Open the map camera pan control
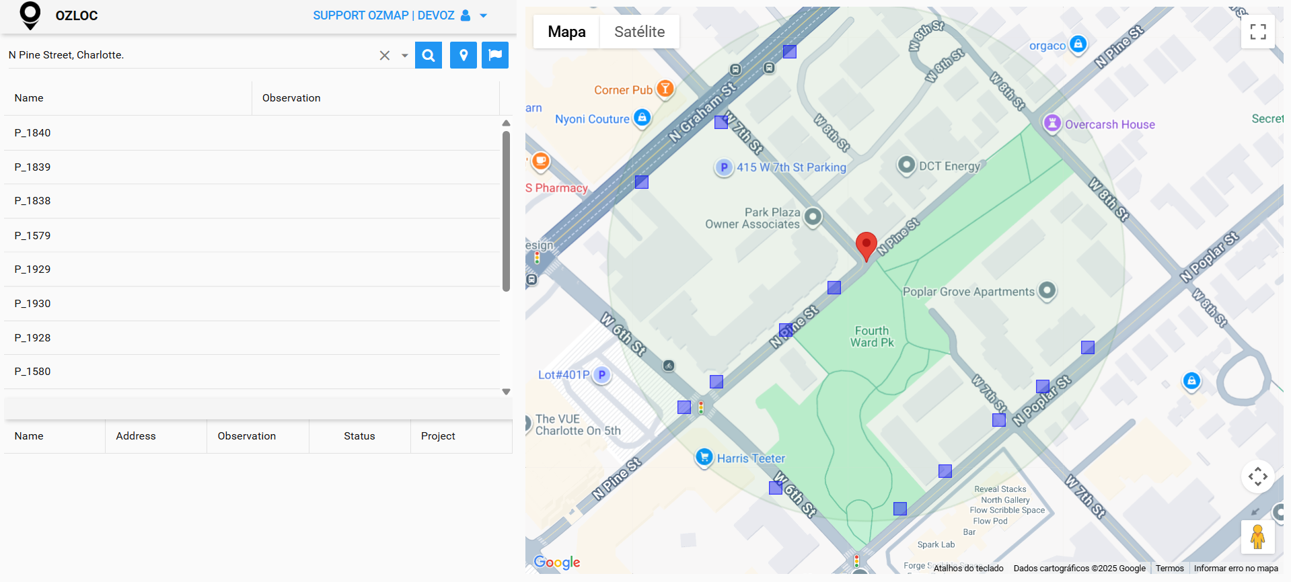 tap(1258, 476)
